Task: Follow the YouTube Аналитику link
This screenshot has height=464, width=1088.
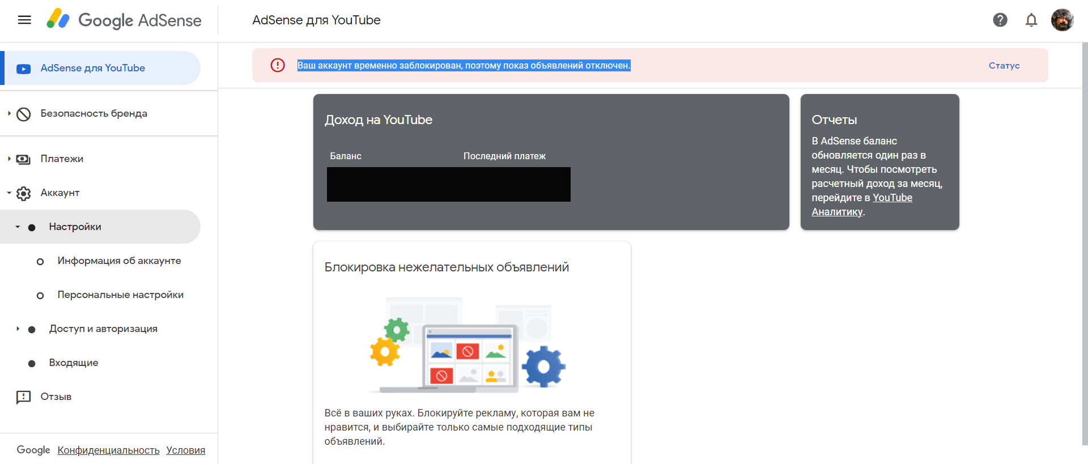Action: click(862, 205)
